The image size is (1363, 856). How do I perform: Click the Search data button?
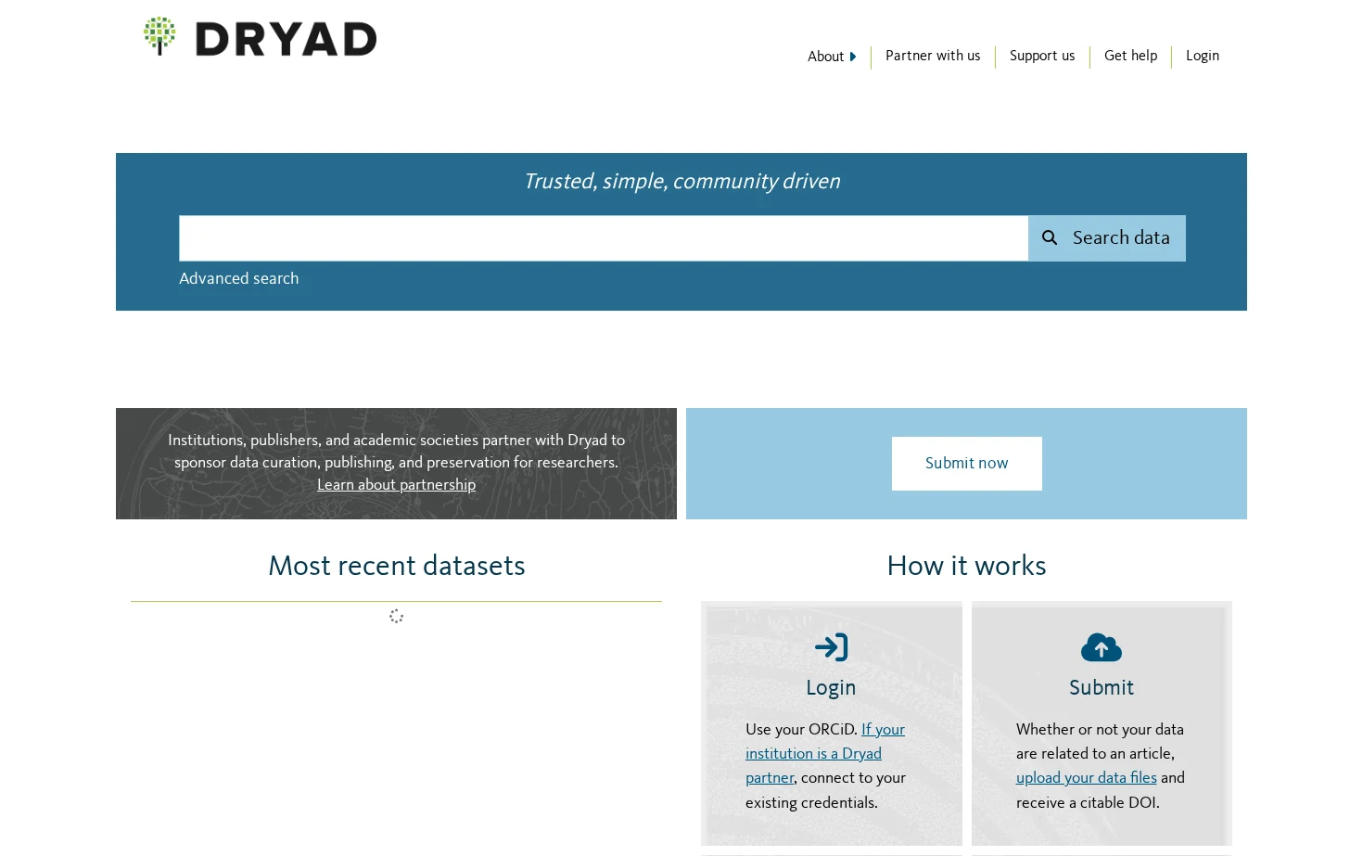point(1107,238)
